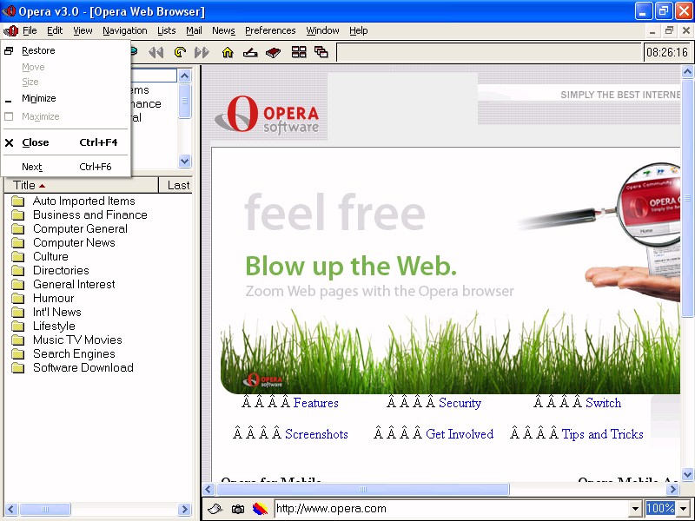This screenshot has height=521, width=695.
Task: Open the Preferences menu
Action: pyautogui.click(x=270, y=30)
